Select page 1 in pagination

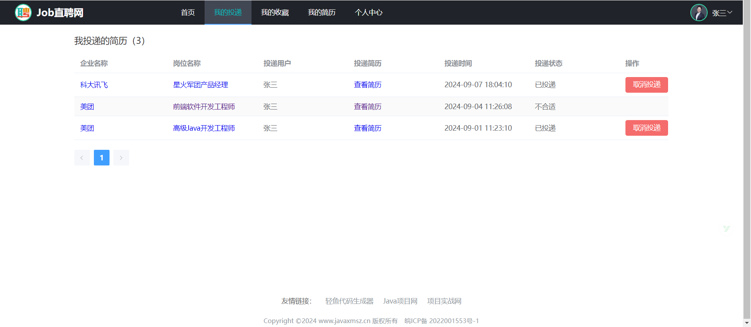(x=102, y=158)
